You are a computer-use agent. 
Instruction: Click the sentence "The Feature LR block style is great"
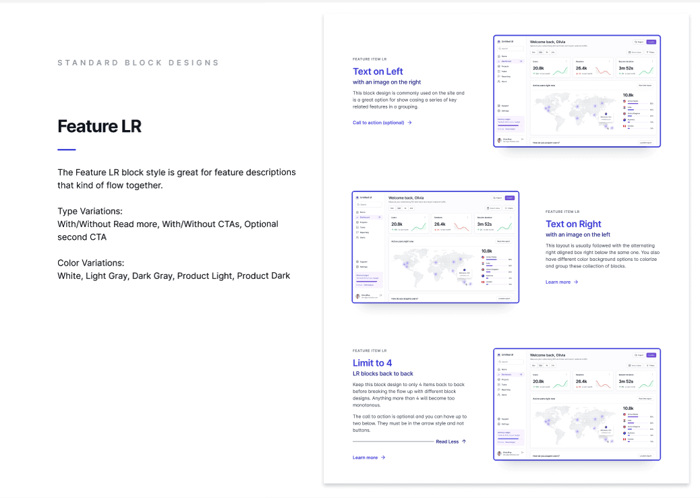pos(176,179)
